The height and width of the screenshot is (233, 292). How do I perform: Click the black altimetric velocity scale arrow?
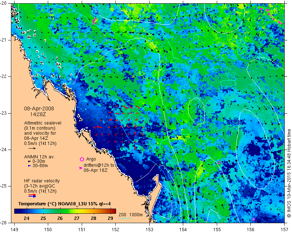pyautogui.click(x=32, y=148)
